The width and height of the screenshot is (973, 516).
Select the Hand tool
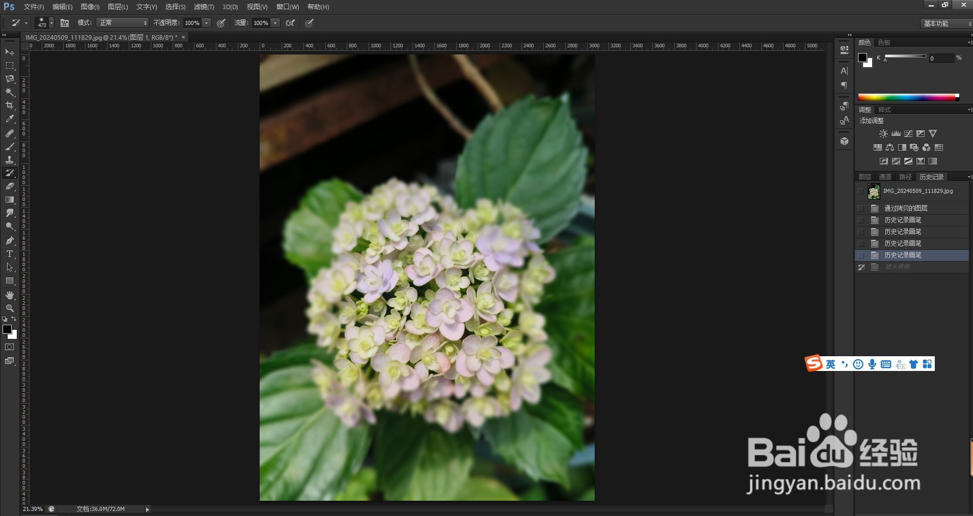coord(10,295)
